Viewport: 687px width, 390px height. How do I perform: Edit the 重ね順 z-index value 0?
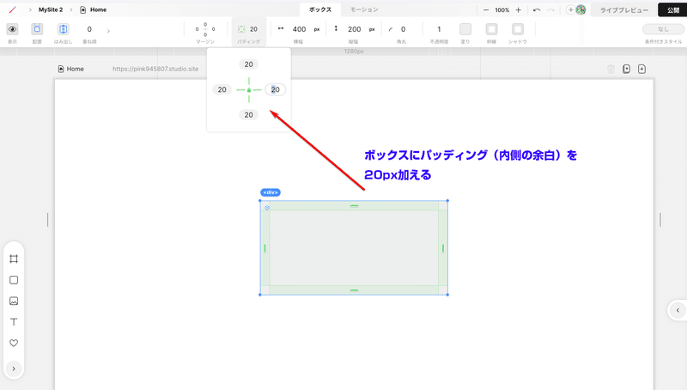coord(89,29)
